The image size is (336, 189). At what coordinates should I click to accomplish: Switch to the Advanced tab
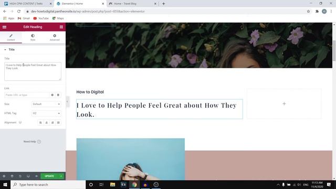pos(55,37)
